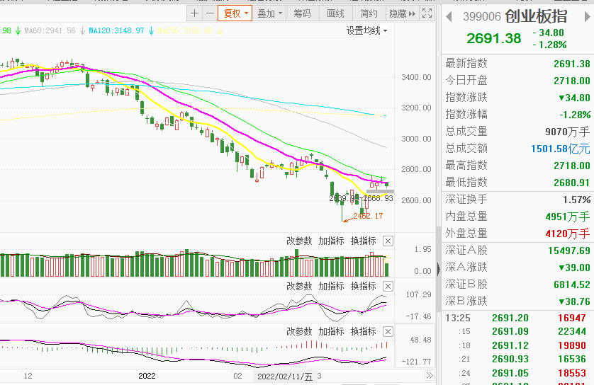This screenshot has width=594, height=385.
Task: Expand the 叠加 overlay dropdown
Action: pyautogui.click(x=269, y=13)
